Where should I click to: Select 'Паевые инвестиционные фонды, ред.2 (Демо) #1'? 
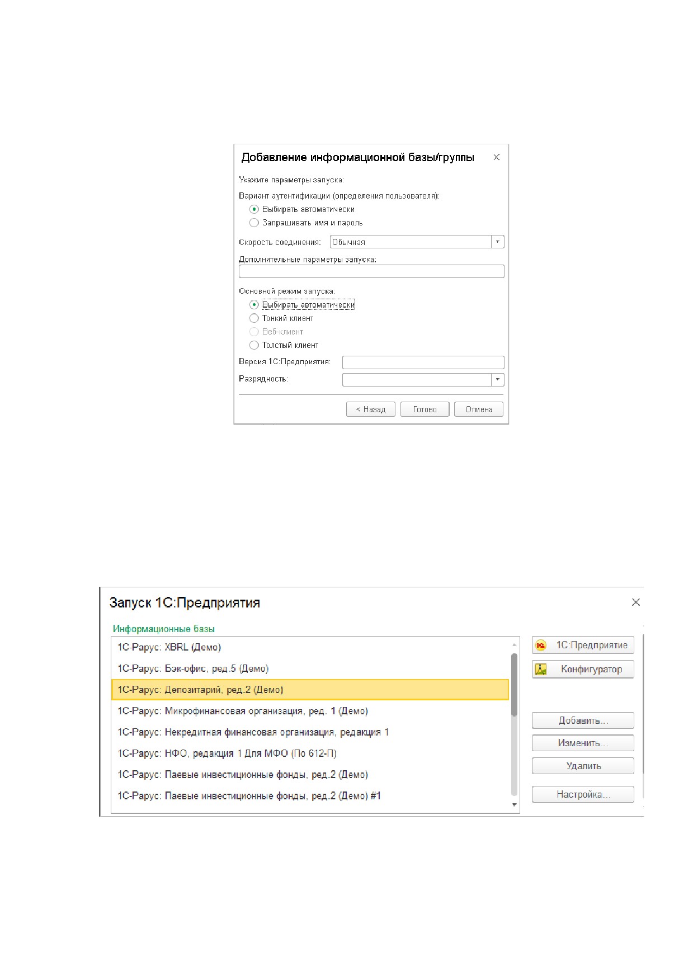tap(310, 796)
